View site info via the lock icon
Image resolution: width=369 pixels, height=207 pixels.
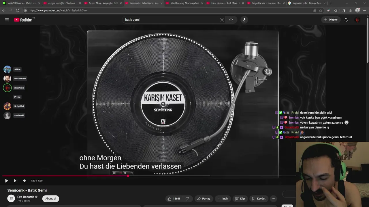click(x=25, y=10)
